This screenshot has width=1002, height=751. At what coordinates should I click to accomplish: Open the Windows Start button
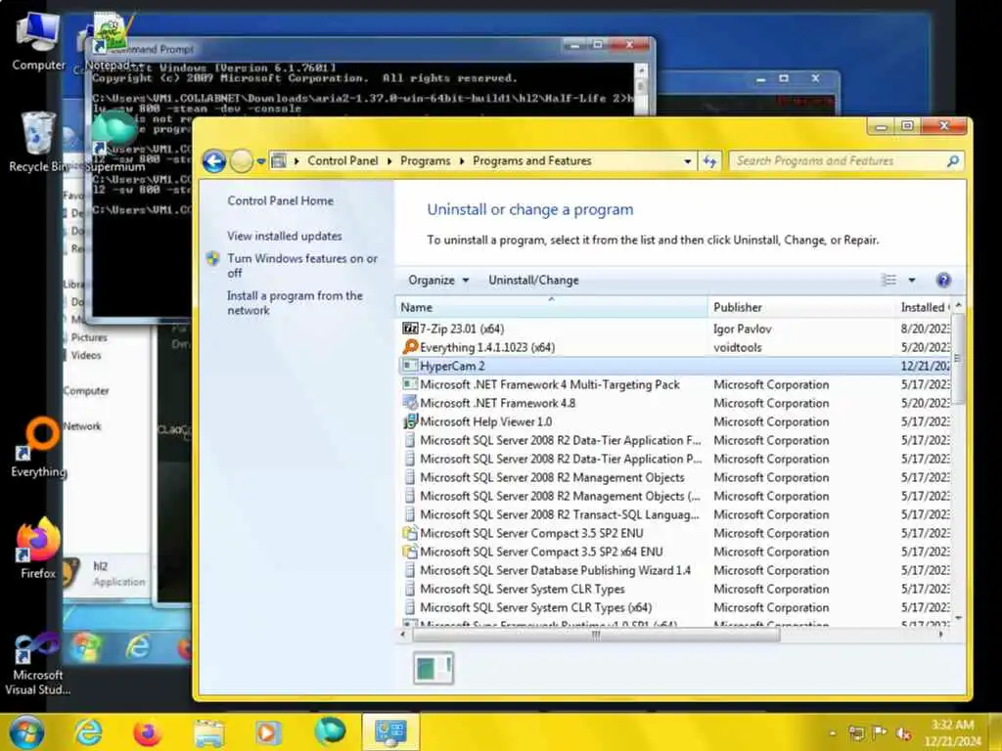(x=26, y=731)
